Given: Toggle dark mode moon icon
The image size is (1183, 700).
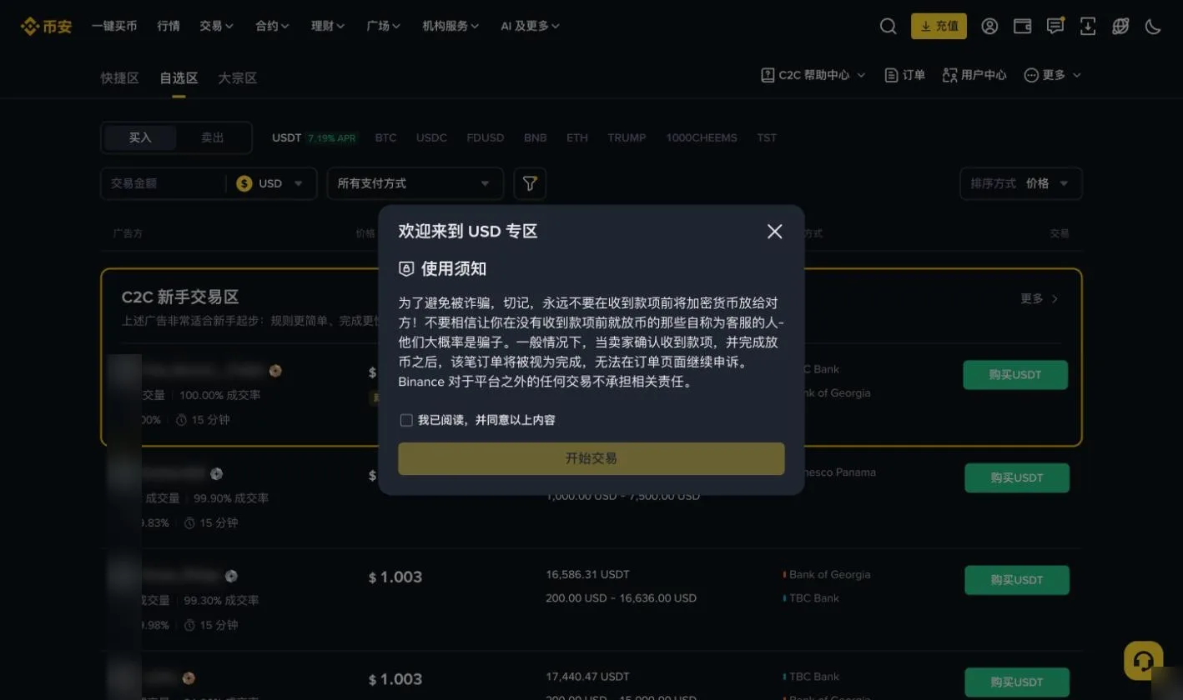Looking at the screenshot, I should point(1153,26).
